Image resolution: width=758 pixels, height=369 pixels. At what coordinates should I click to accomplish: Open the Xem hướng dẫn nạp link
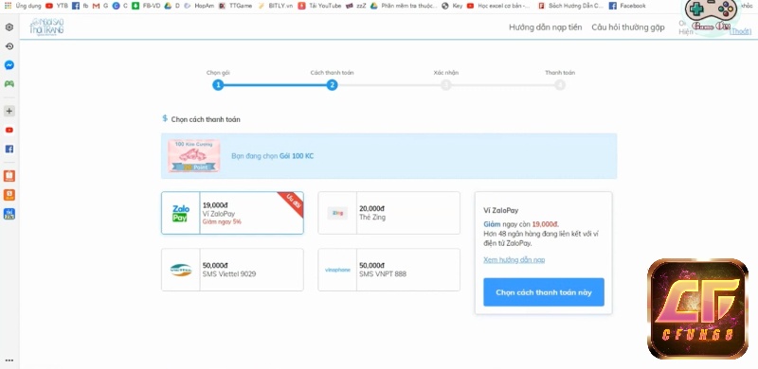[x=514, y=260]
